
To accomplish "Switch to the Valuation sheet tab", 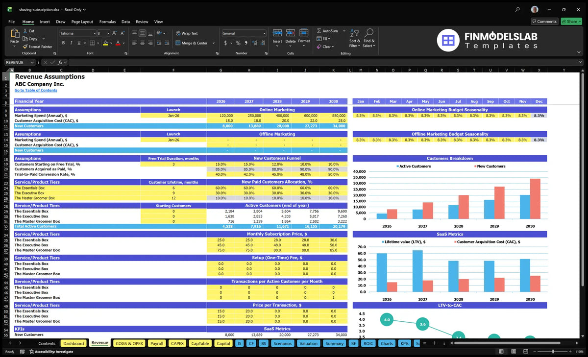I will [308, 343].
